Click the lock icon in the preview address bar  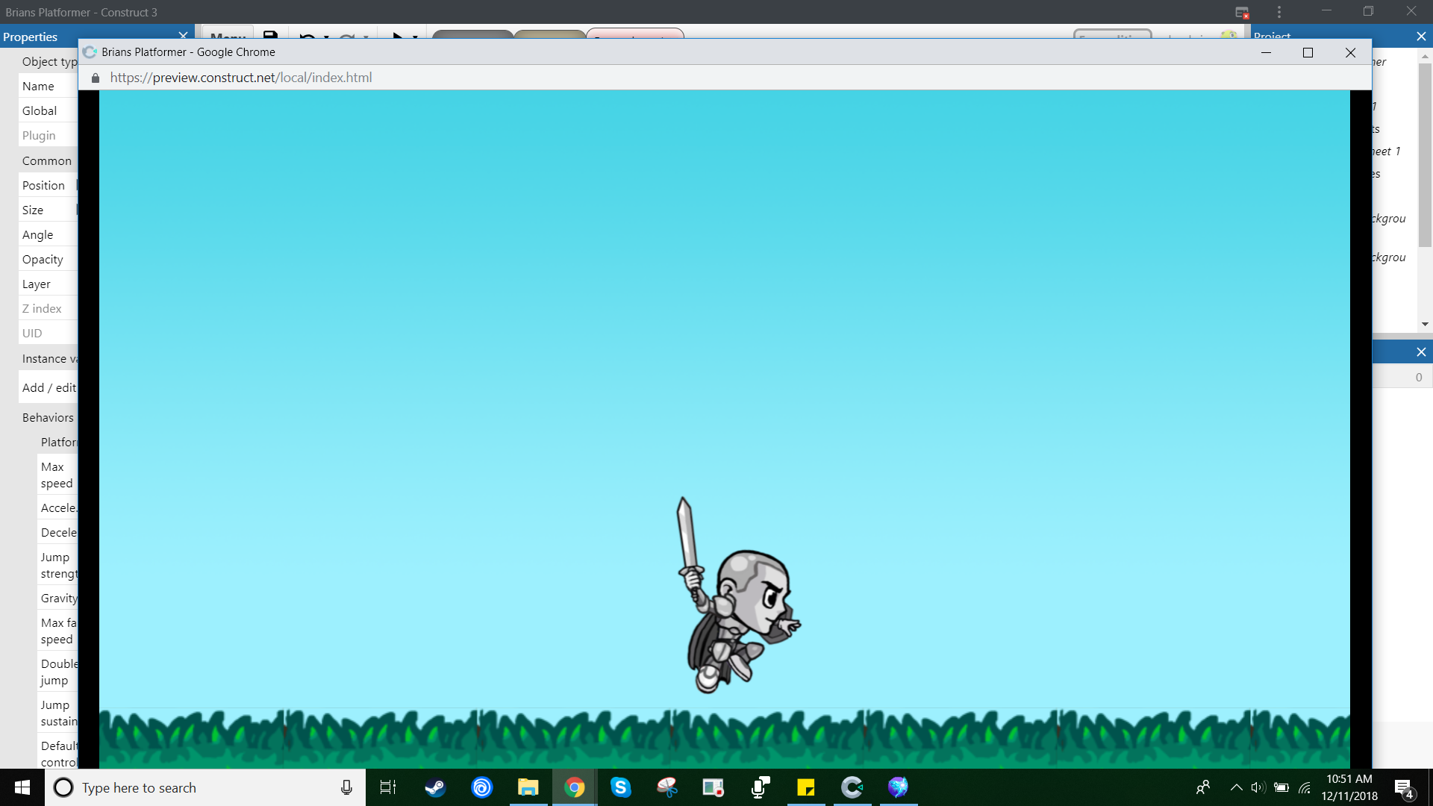click(96, 78)
